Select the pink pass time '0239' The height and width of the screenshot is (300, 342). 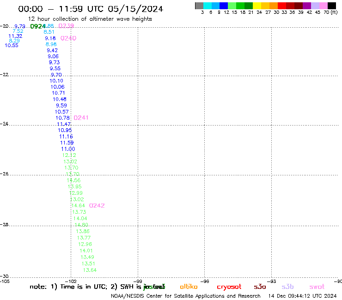[x=66, y=26]
